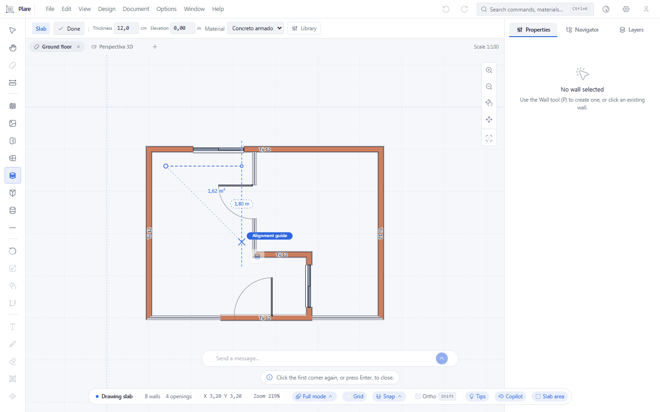Screen dimensions: 660x412
Task: Select the hand pan tool
Action: pyautogui.click(x=13, y=48)
